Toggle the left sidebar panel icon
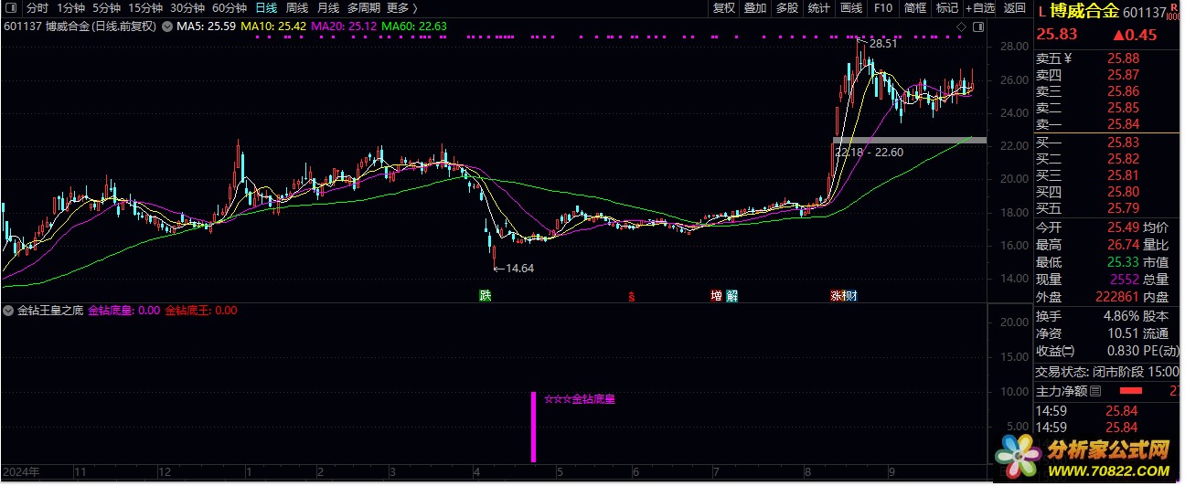The image size is (1185, 486). (13, 7)
